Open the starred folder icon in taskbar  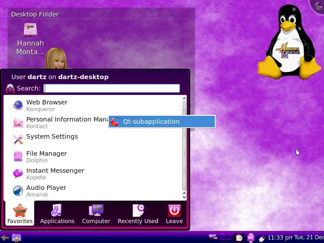pyautogui.click(x=16, y=238)
